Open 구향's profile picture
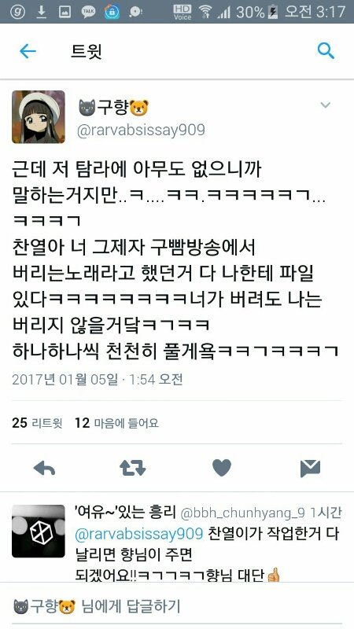 [x=38, y=116]
